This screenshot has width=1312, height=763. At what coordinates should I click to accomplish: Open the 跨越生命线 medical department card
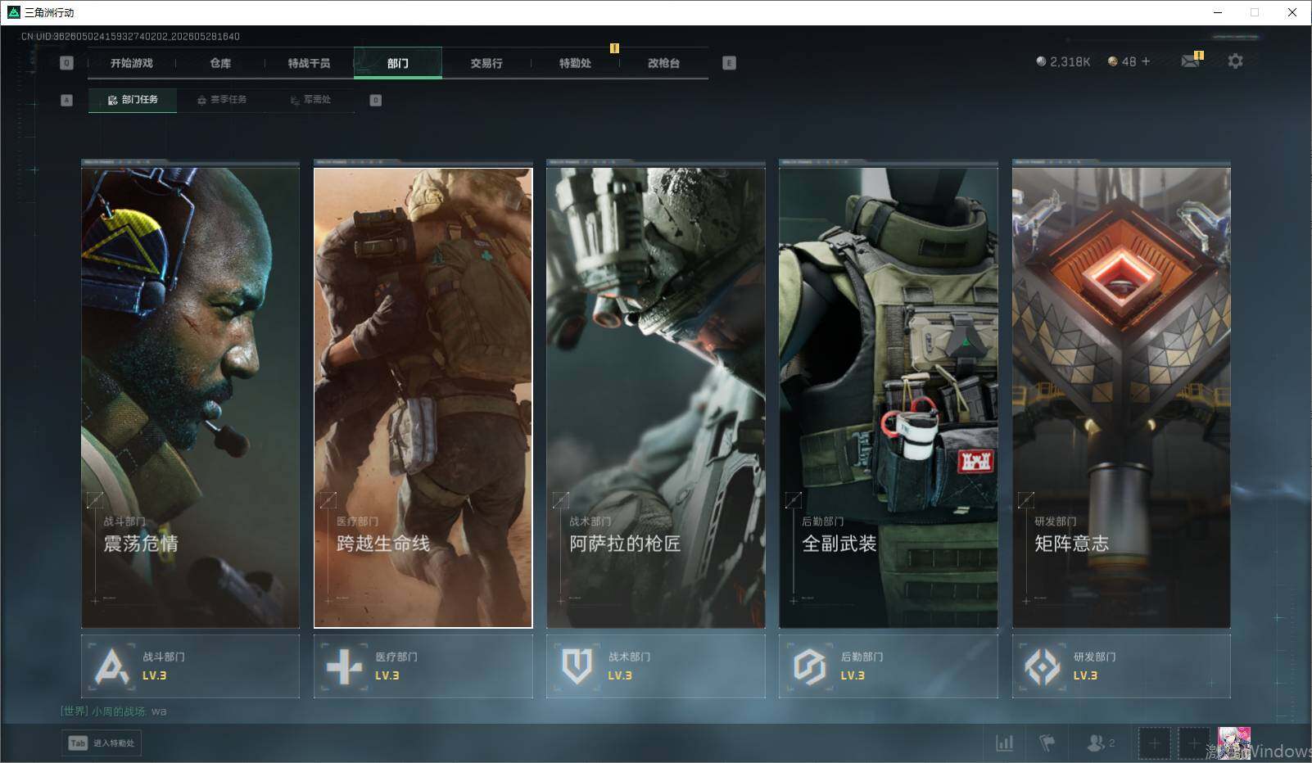423,398
